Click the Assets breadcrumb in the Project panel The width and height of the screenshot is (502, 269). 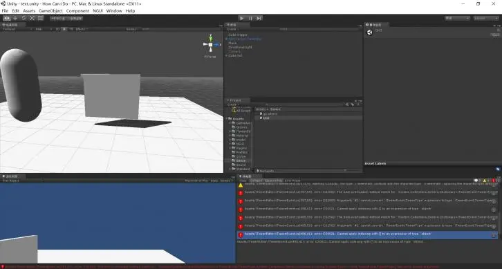(260, 109)
